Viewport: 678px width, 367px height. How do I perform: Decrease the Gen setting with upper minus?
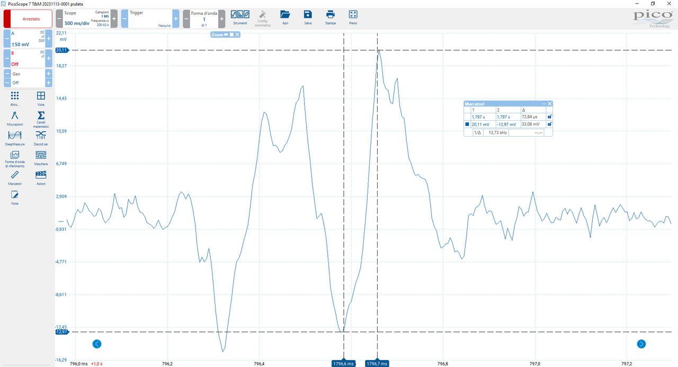click(x=7, y=74)
